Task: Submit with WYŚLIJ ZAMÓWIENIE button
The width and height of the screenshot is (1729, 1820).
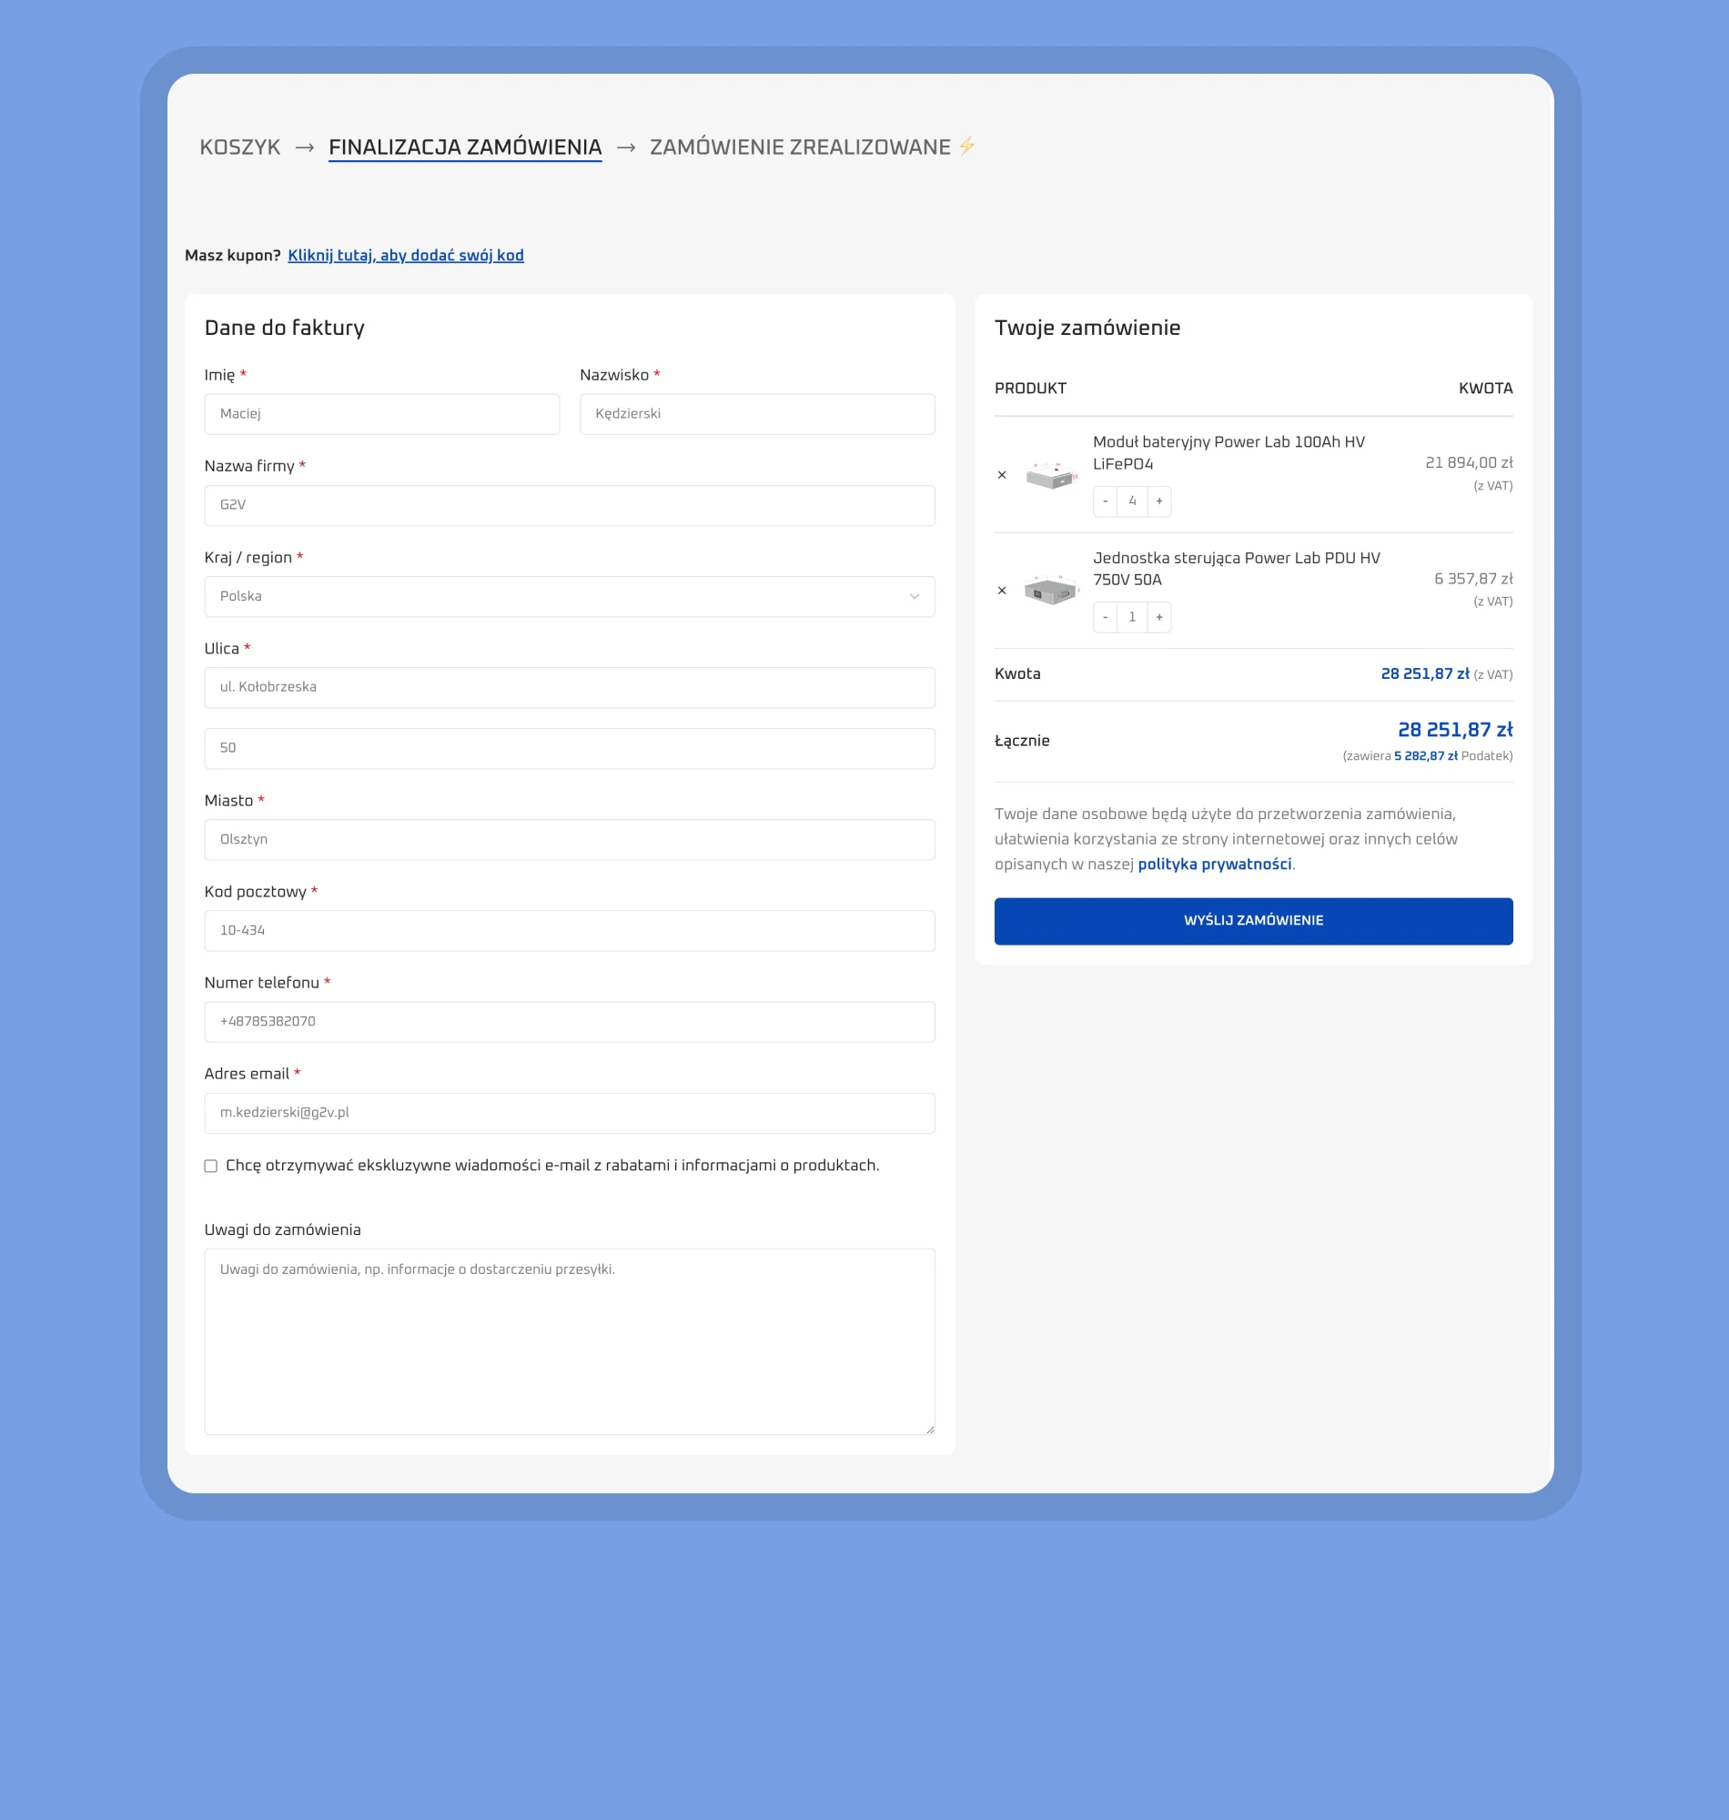Action: (1253, 921)
